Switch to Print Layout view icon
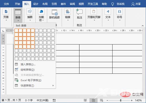 (93, 100)
